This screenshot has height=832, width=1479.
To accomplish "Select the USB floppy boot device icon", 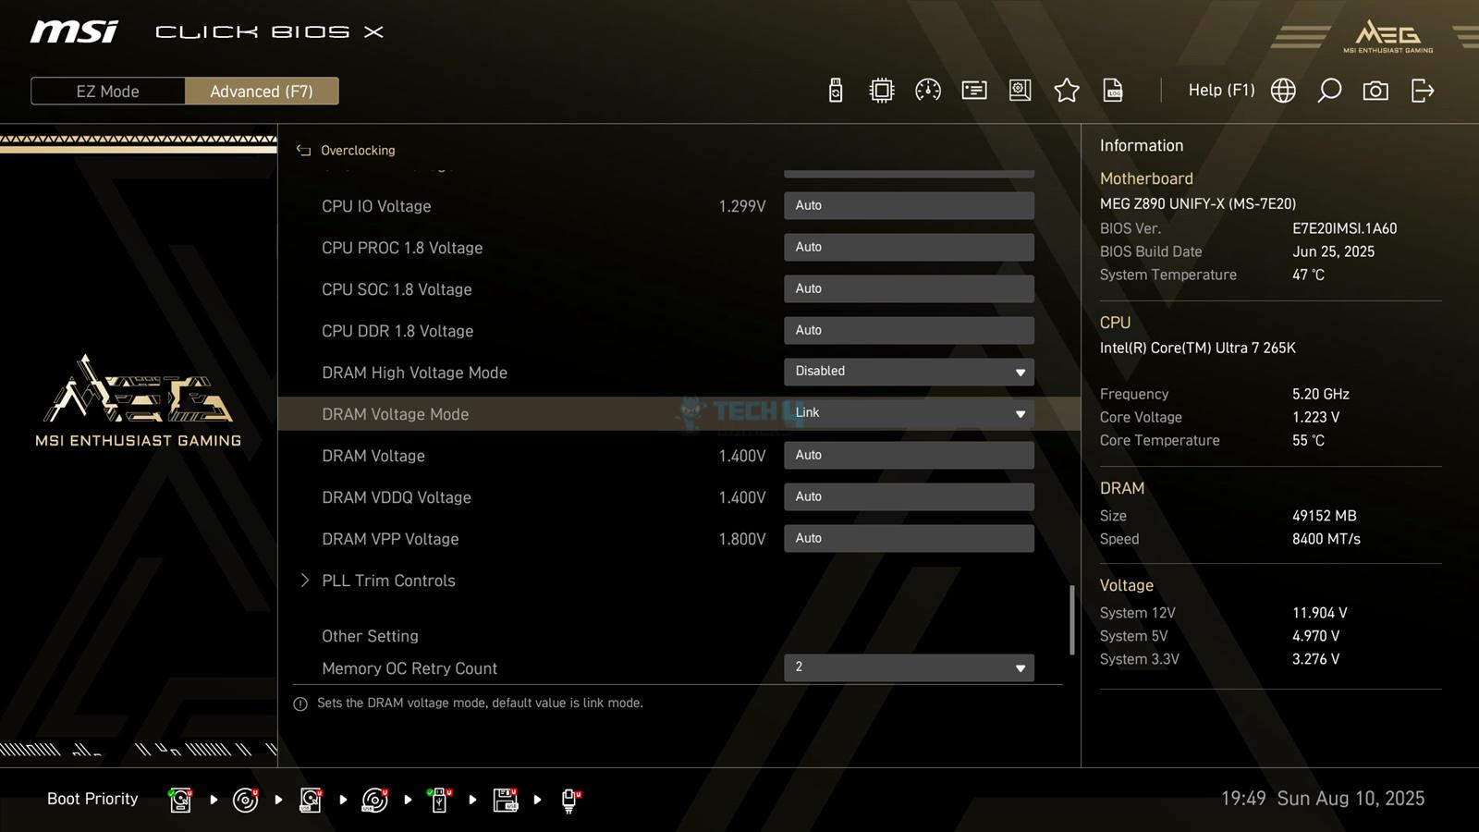I will (506, 800).
